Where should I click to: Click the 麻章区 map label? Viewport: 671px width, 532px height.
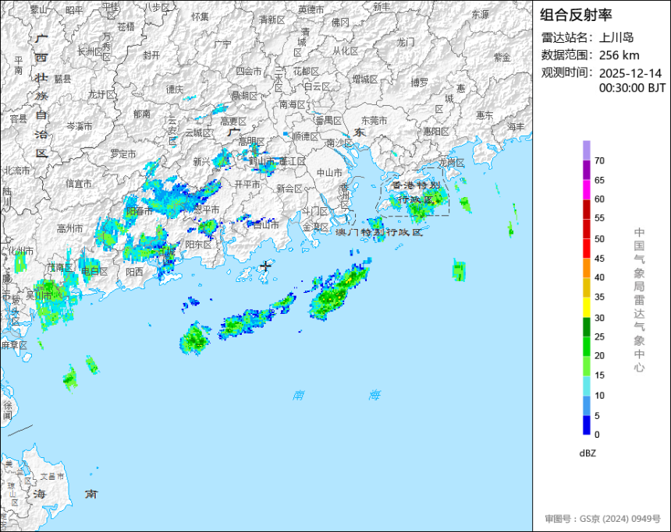pos(14,345)
